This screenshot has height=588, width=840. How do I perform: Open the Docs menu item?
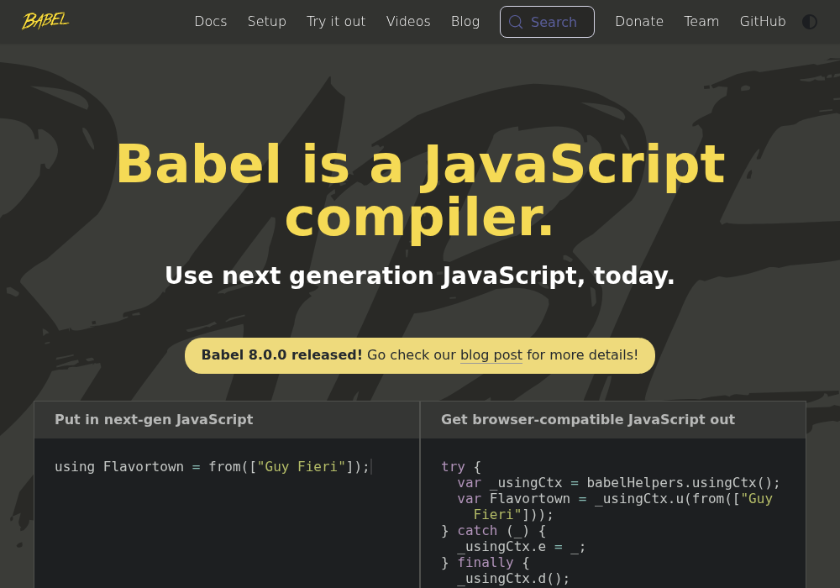211,22
